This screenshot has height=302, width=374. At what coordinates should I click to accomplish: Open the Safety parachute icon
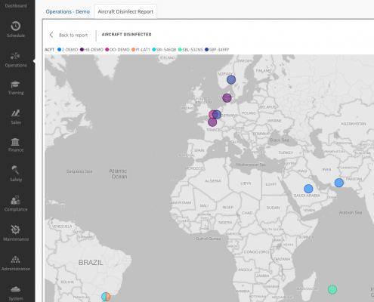pos(15,170)
